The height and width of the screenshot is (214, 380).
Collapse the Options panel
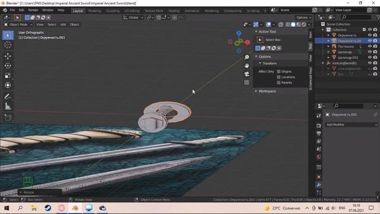pyautogui.click(x=256, y=56)
